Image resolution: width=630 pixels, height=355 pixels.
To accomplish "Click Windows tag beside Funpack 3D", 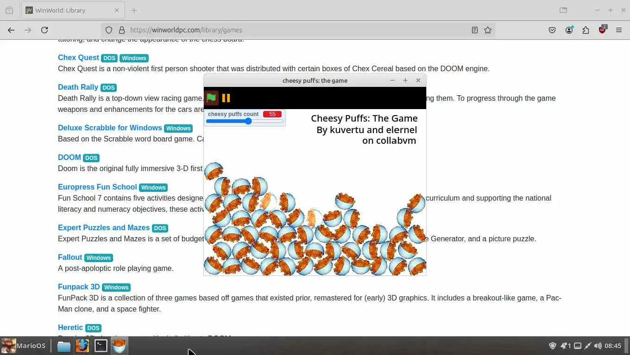I will pos(116,288).
